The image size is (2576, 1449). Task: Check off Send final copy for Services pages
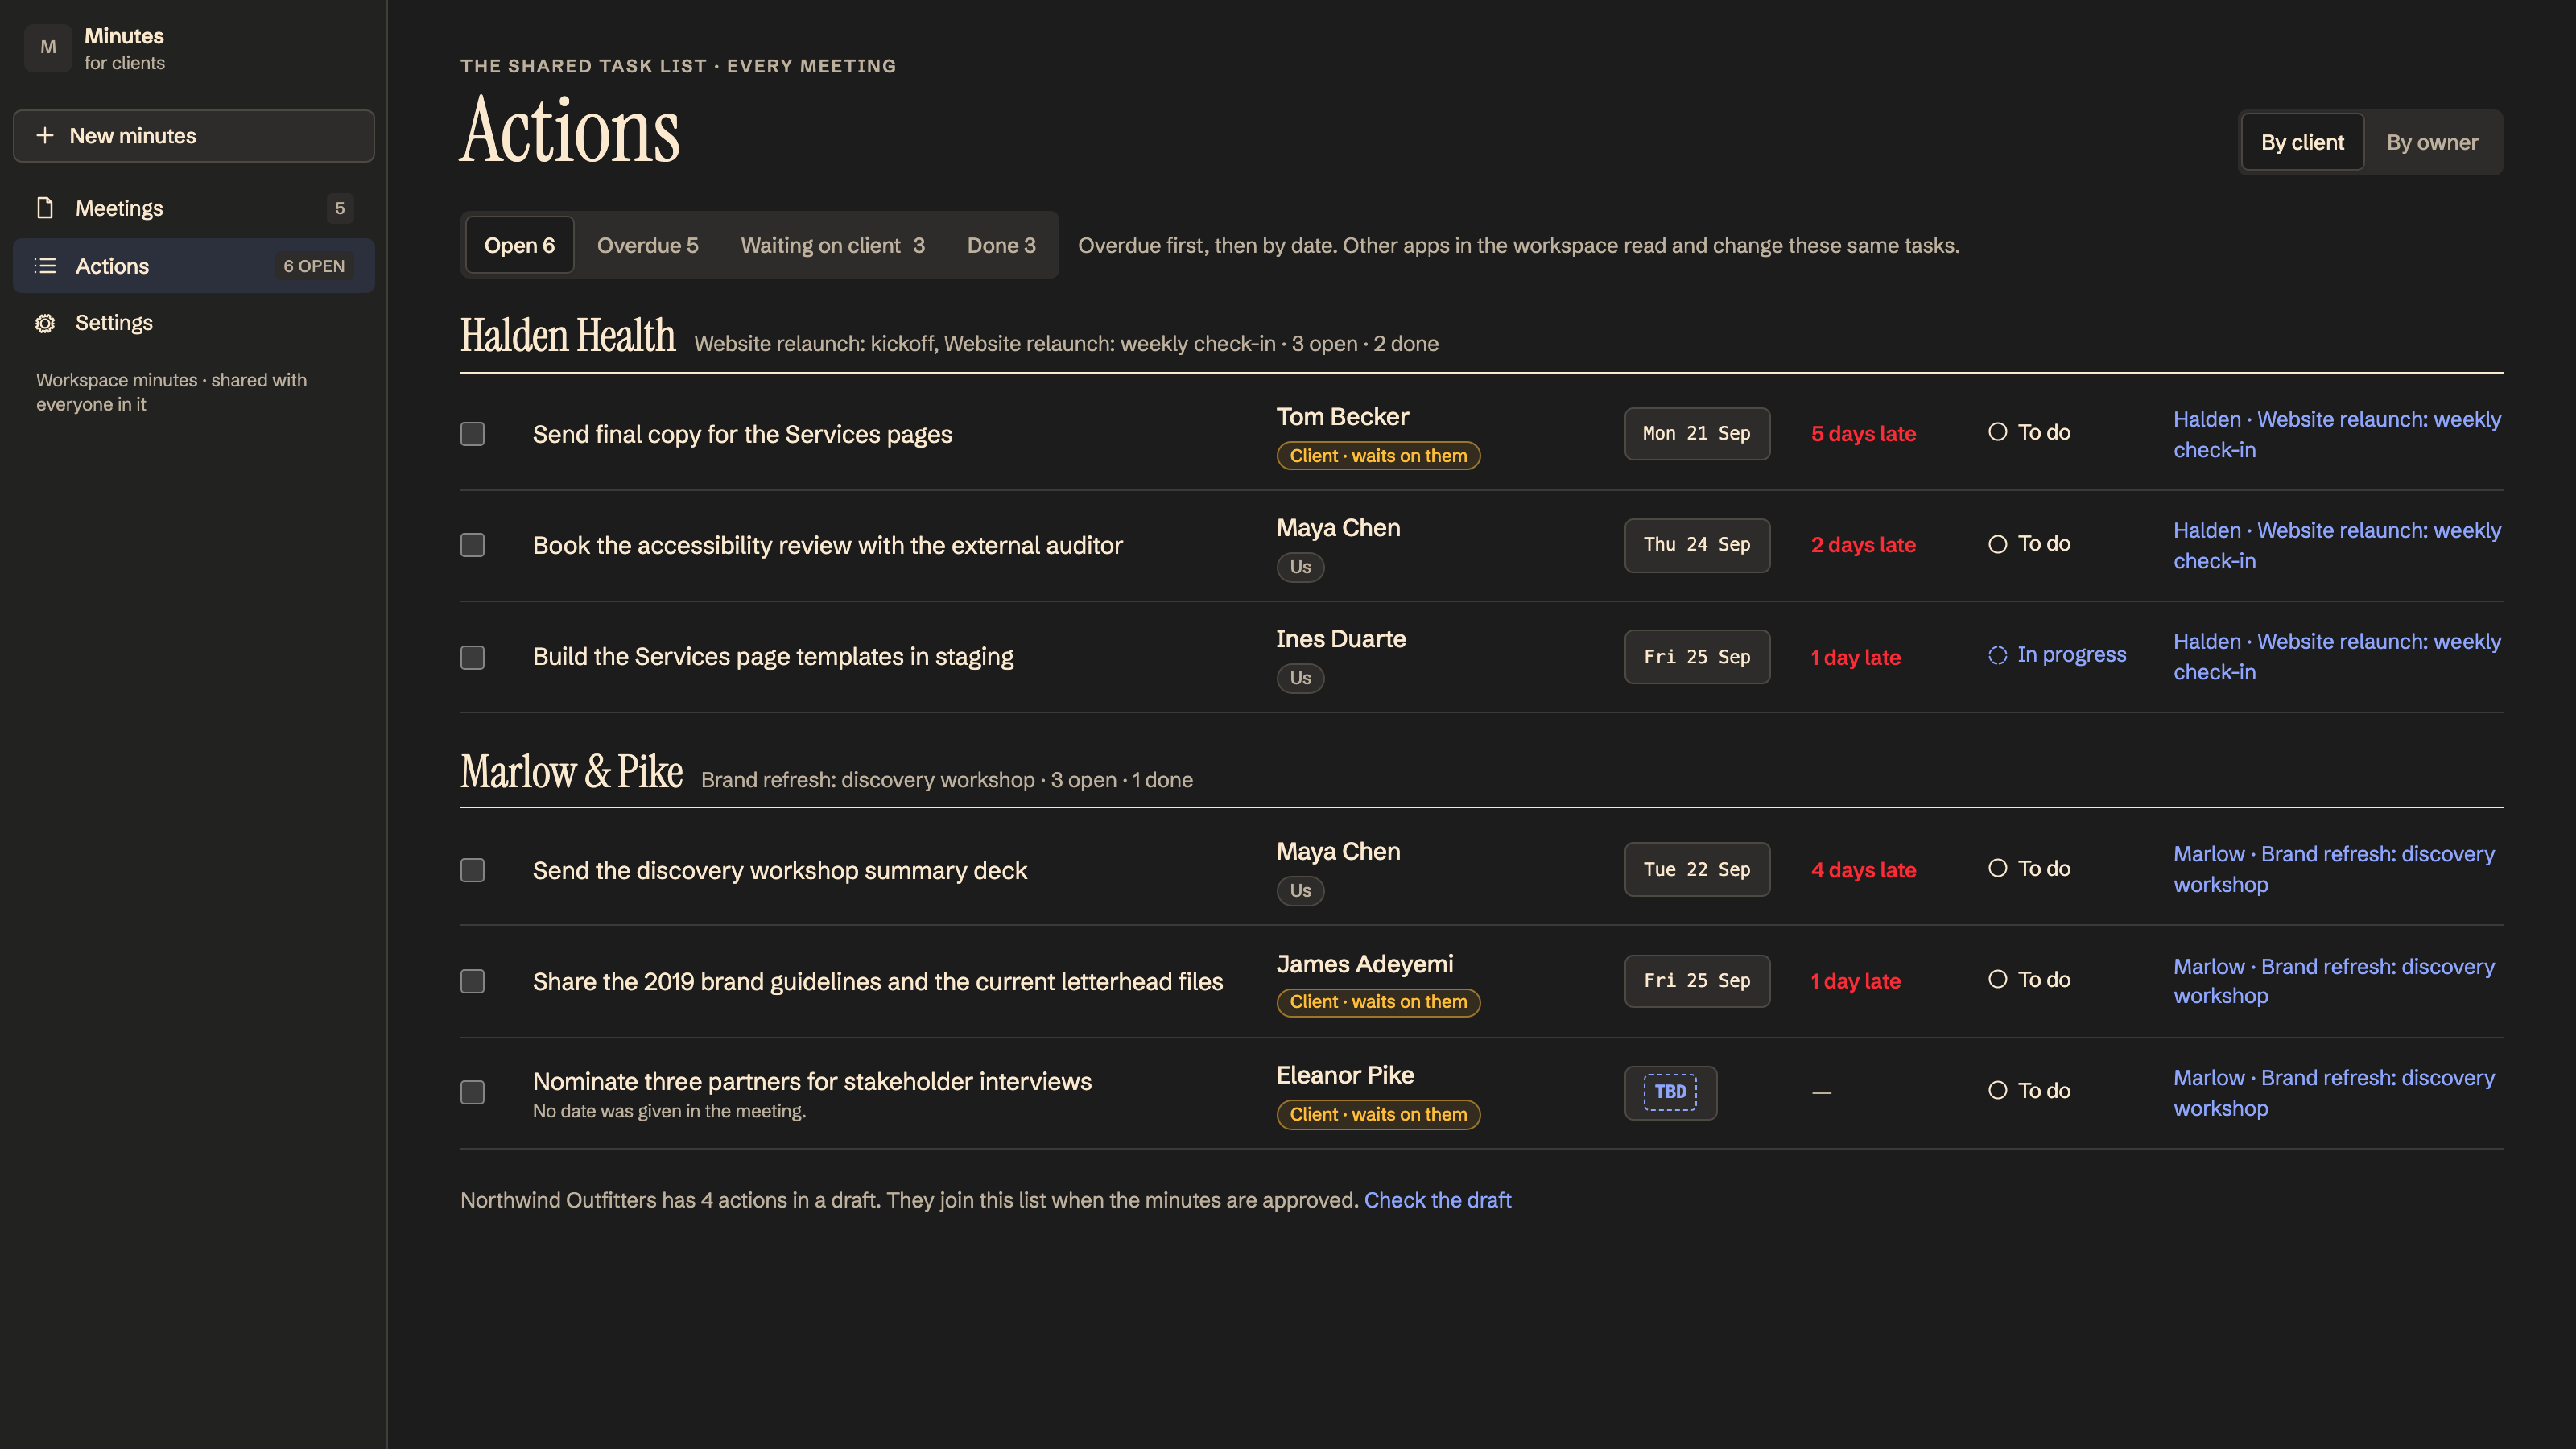472,434
